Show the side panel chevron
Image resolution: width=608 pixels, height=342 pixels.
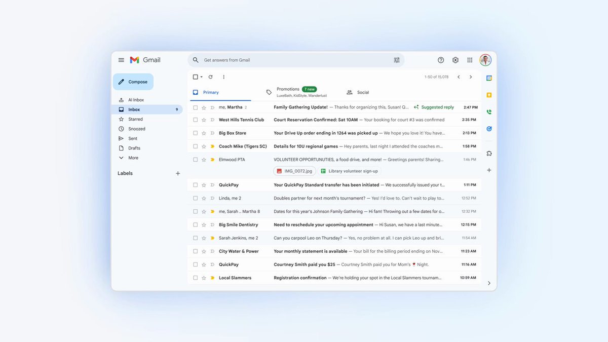coord(489,283)
